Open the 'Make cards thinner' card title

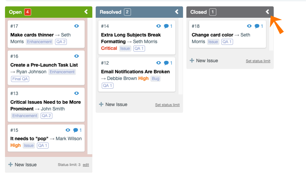(x=32, y=35)
